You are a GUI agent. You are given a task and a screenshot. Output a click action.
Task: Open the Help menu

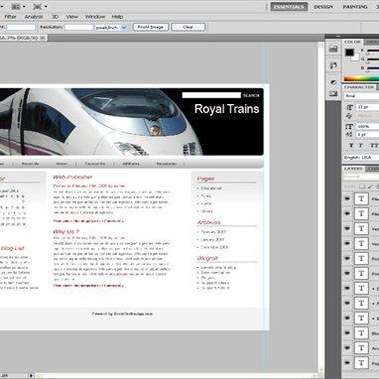pyautogui.click(x=117, y=17)
